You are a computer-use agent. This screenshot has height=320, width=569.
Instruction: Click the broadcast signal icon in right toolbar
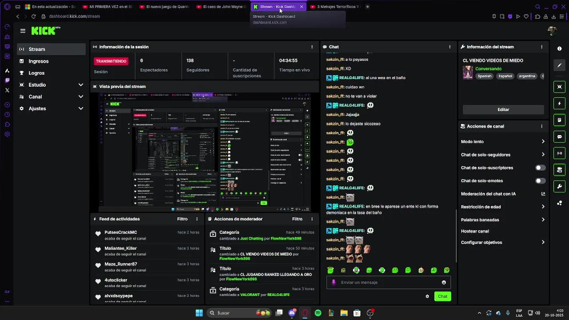tap(559, 153)
